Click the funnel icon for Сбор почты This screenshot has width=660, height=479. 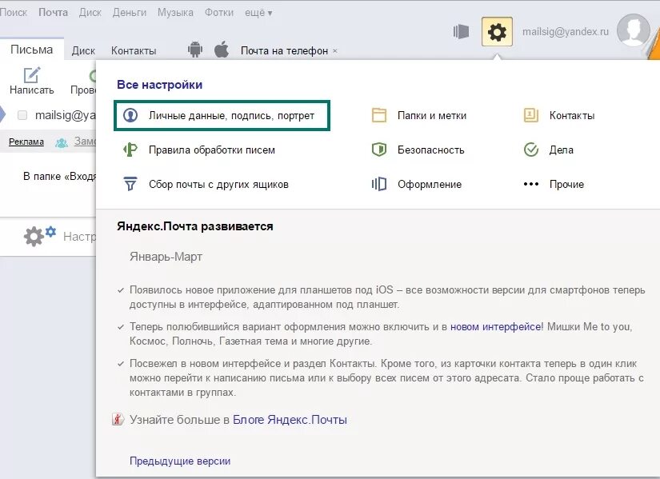(130, 184)
